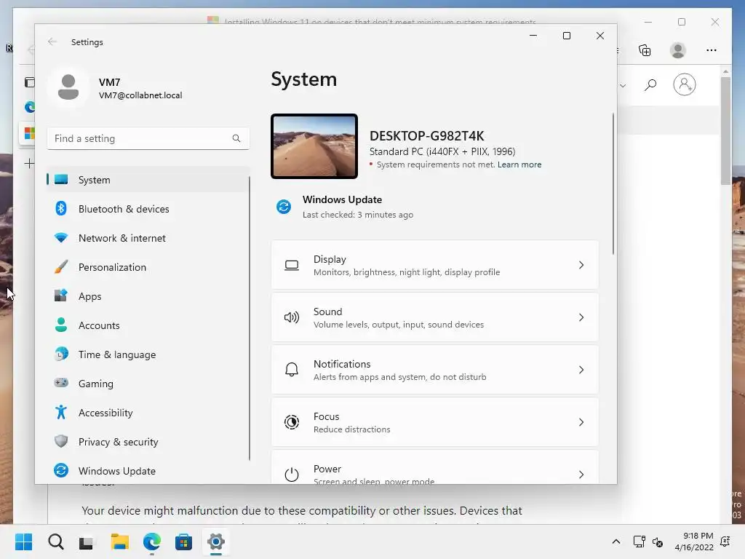Image resolution: width=745 pixels, height=559 pixels.
Task: Click the Display monitor icon
Action: 292,265
